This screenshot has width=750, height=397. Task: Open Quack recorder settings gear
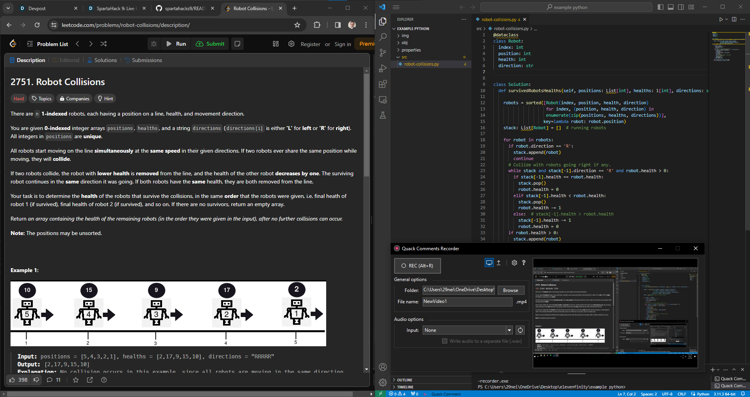514,263
